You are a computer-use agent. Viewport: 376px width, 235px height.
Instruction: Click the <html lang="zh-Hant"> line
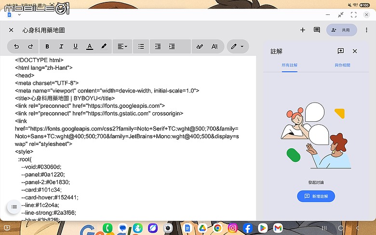(x=44, y=68)
